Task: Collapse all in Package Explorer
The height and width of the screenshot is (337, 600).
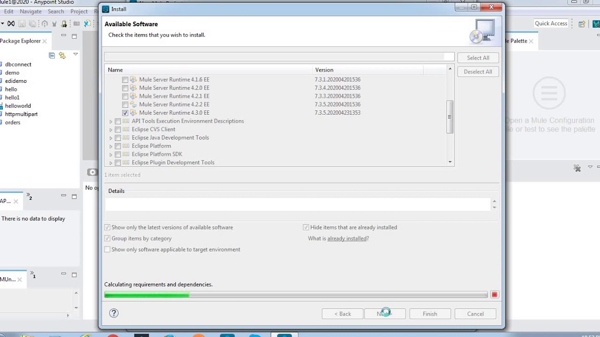Action: point(52,55)
